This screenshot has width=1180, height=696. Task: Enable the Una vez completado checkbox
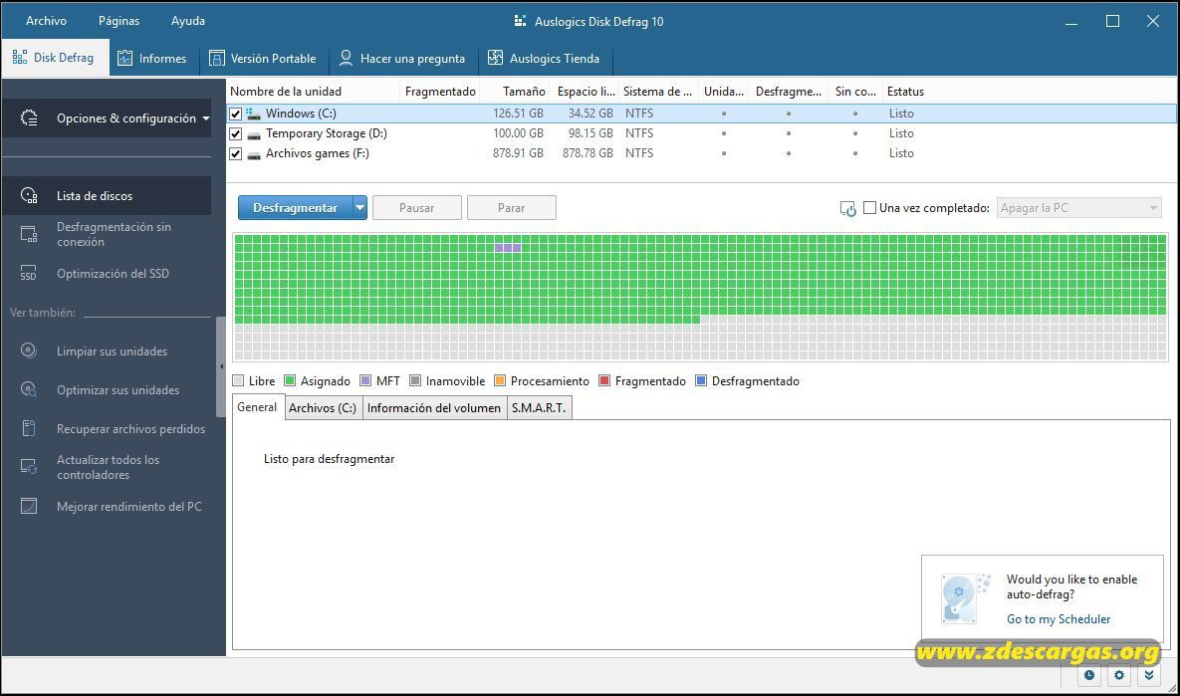(x=870, y=208)
